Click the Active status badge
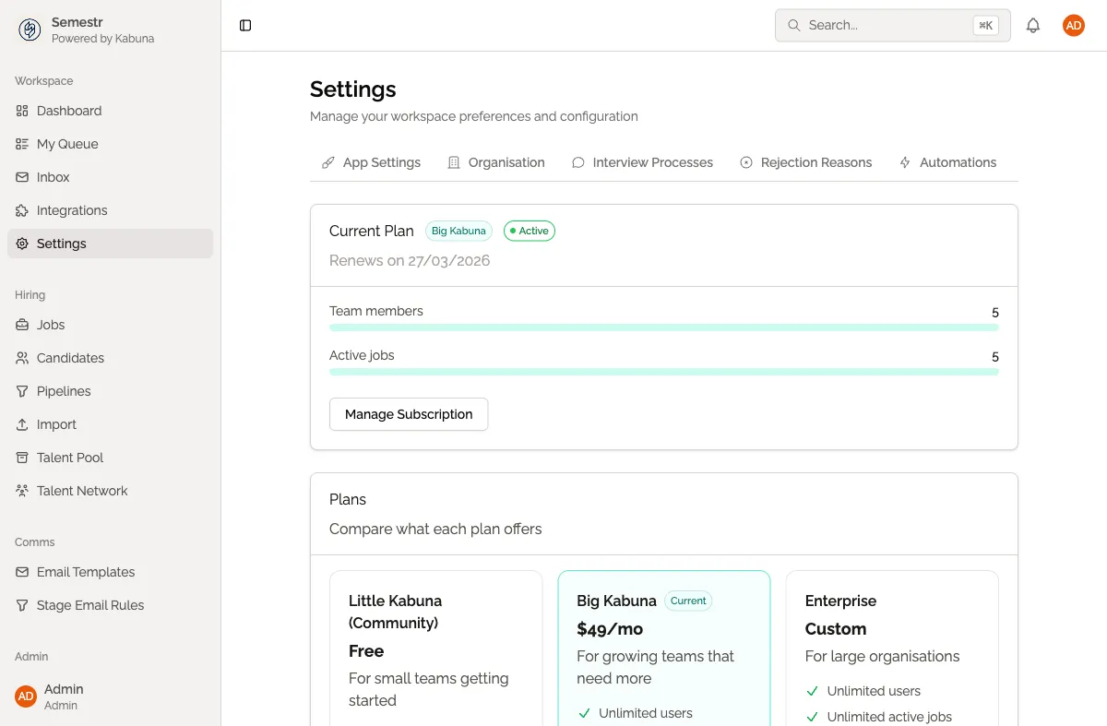 coord(529,231)
